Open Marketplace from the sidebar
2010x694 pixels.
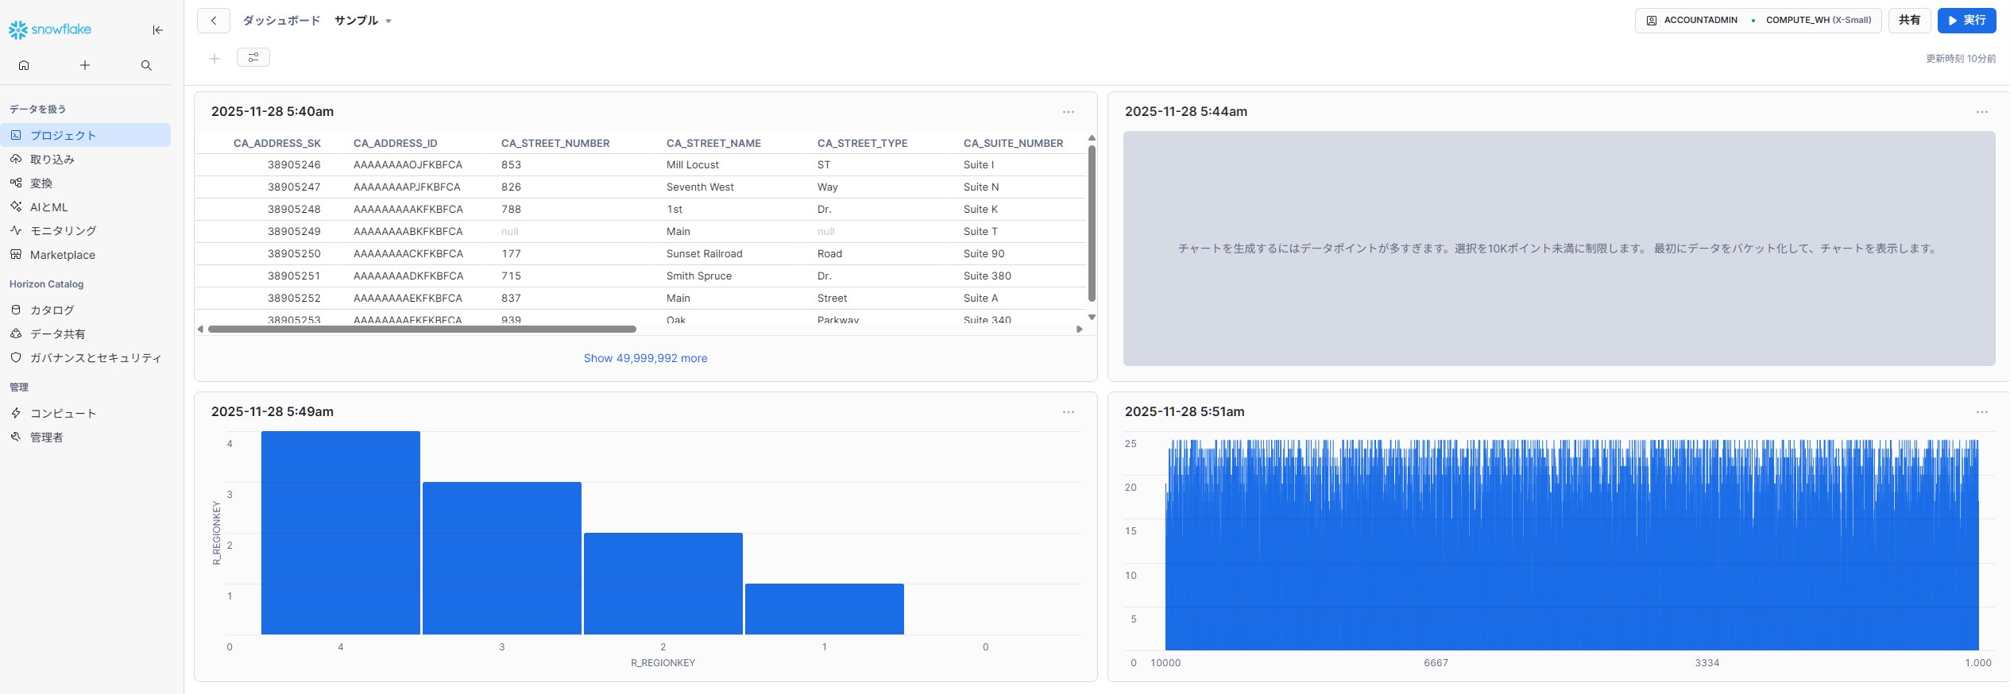pyautogui.click(x=63, y=255)
